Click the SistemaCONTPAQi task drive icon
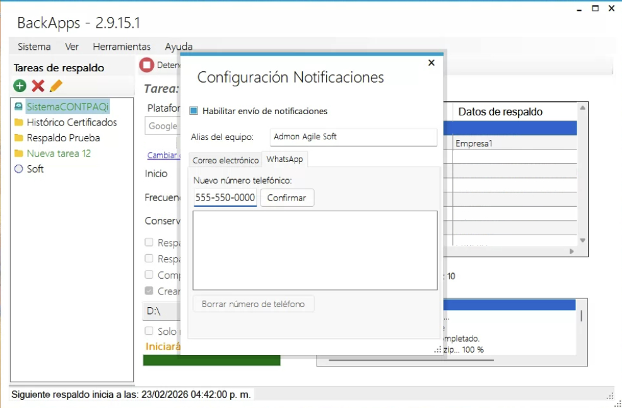The height and width of the screenshot is (408, 622). point(19,107)
